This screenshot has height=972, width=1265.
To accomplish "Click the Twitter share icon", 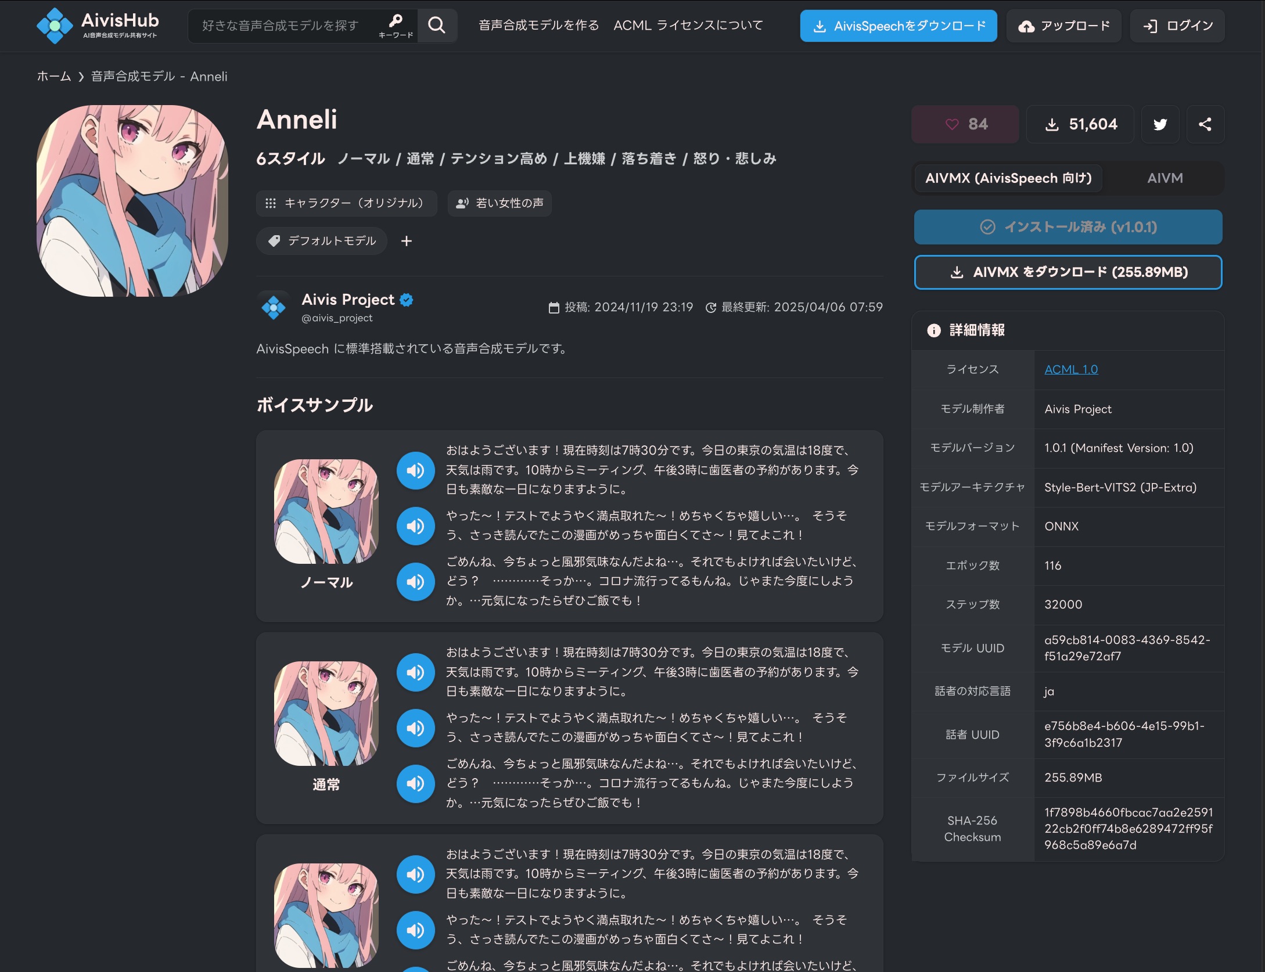I will point(1160,124).
